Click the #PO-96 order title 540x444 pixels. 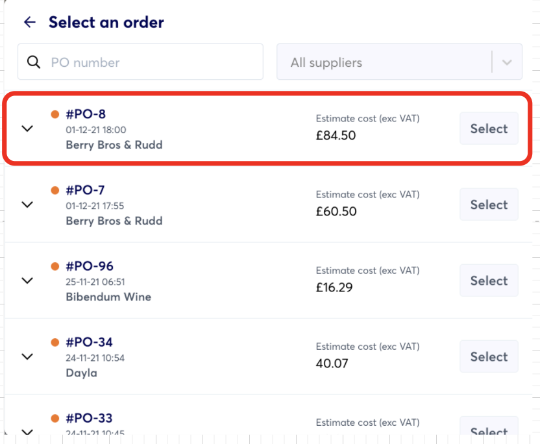click(90, 266)
